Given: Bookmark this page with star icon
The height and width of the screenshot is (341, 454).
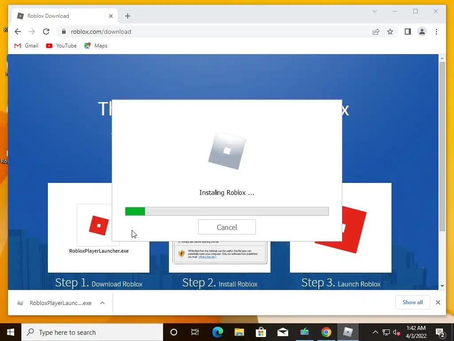Looking at the screenshot, I should pyautogui.click(x=390, y=32).
